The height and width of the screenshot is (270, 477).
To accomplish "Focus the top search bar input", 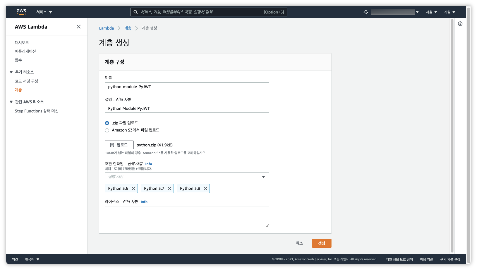I will [x=209, y=12].
